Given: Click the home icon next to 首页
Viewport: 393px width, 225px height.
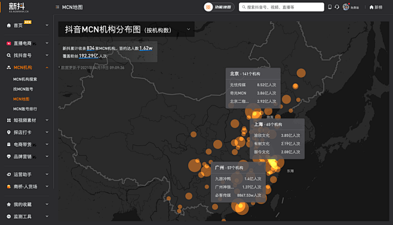Looking at the screenshot, I should click(9, 25).
